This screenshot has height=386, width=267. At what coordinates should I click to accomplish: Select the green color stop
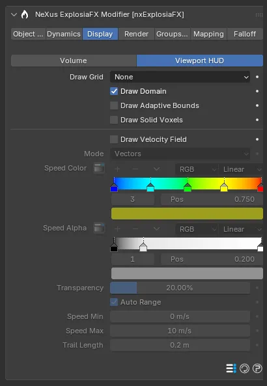[x=188, y=187]
